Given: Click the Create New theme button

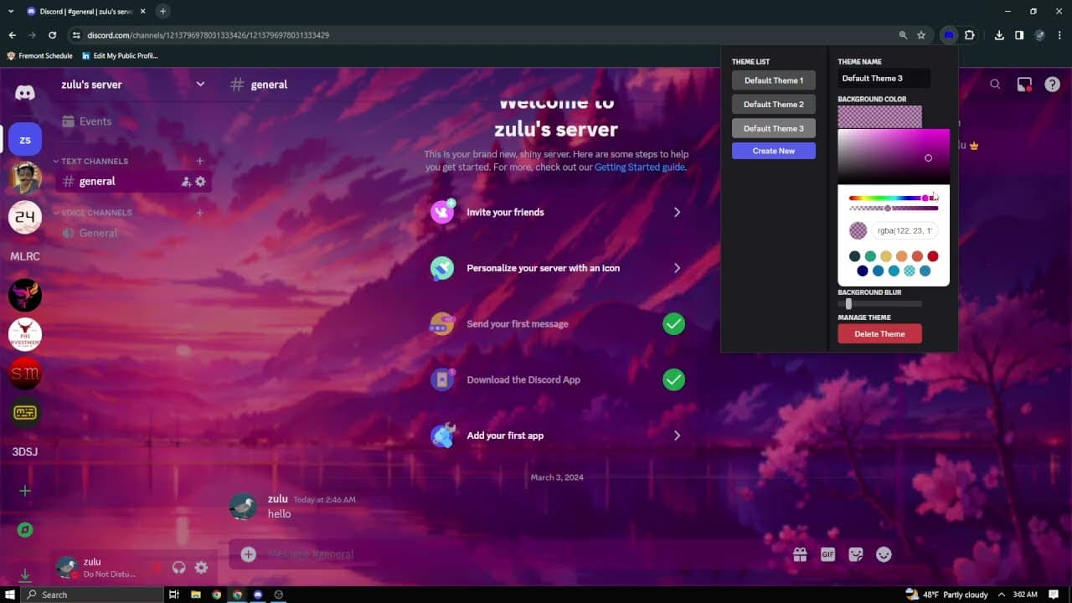Looking at the screenshot, I should [773, 151].
